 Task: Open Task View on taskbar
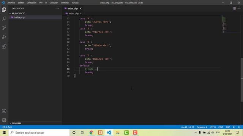82,133
